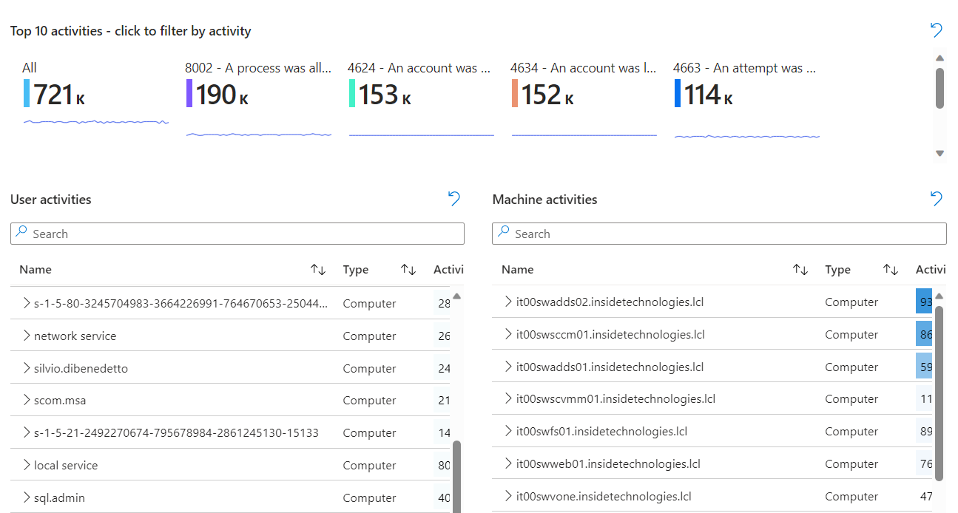Click the Machine activities search field
958x513 pixels.
(x=719, y=234)
